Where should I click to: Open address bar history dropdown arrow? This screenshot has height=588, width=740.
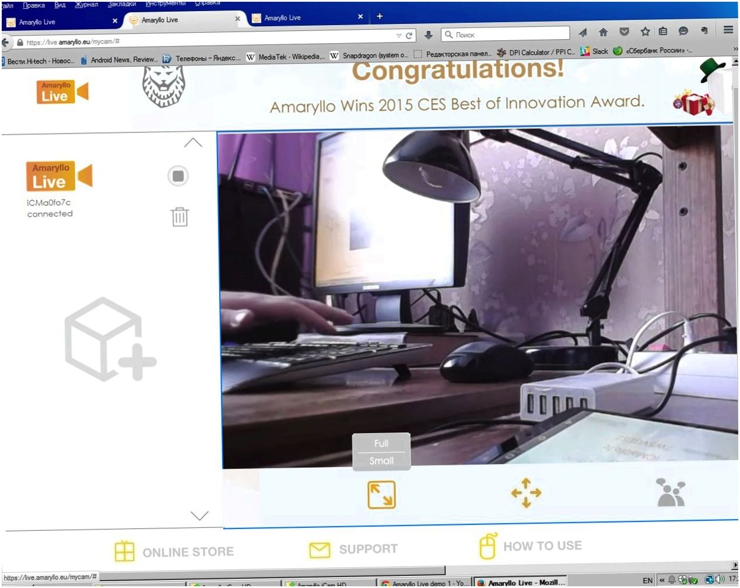[399, 36]
